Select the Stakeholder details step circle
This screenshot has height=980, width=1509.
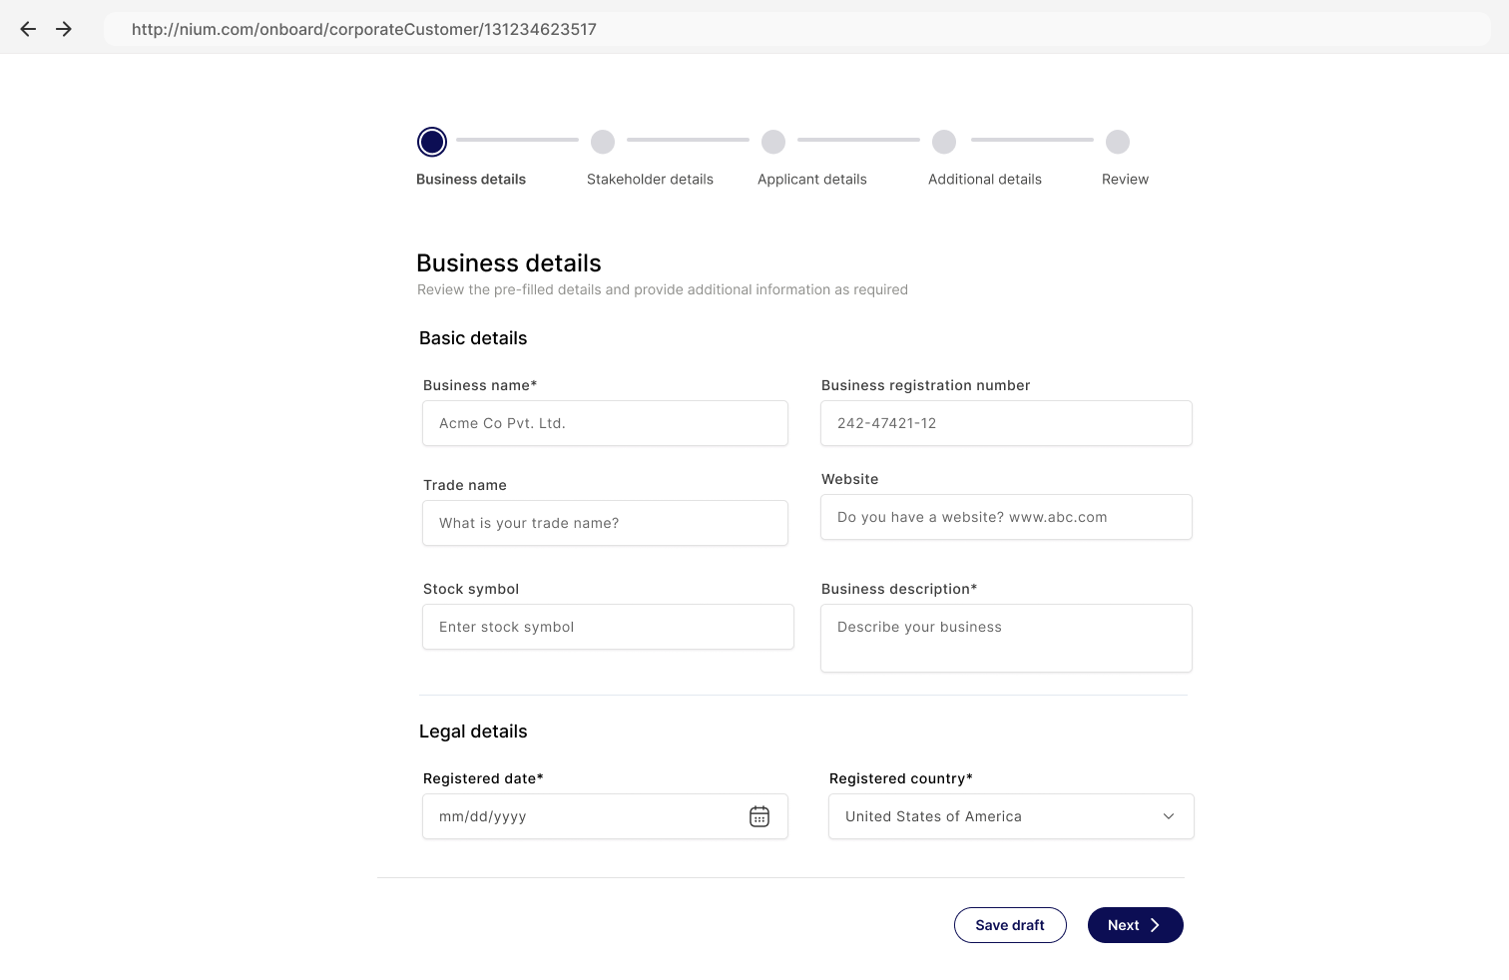603,142
